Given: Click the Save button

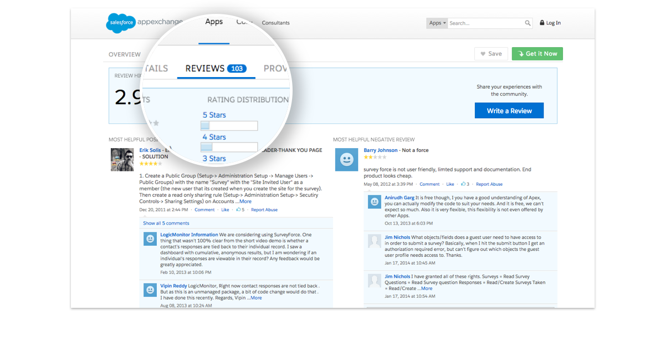Looking at the screenshot, I should point(491,54).
